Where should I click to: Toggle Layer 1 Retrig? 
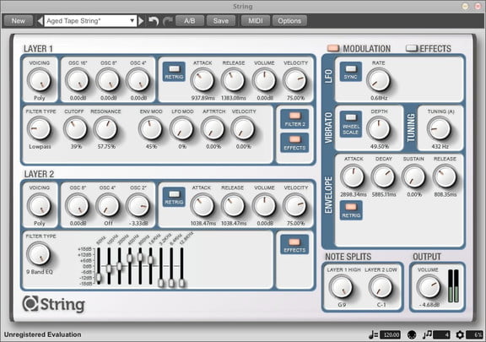(174, 72)
